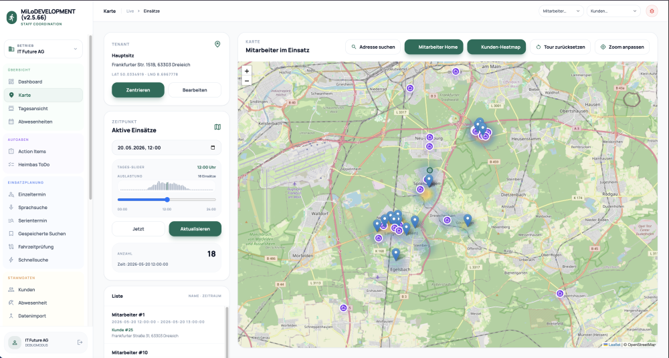Open the Dashboard page
Viewport: 669px width, 358px height.
pyautogui.click(x=43, y=82)
